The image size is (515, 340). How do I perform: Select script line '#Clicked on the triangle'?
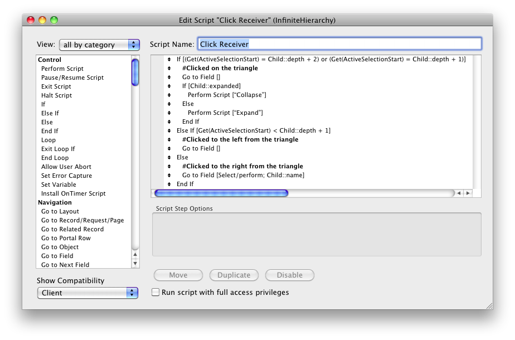(220, 69)
